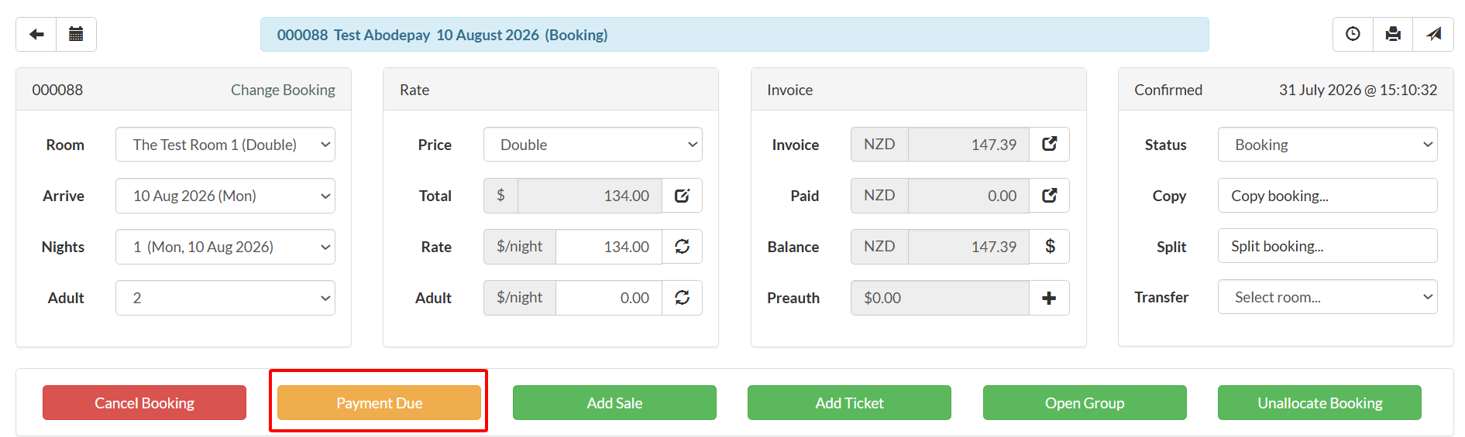Refresh the nightly Rate value

click(x=682, y=247)
